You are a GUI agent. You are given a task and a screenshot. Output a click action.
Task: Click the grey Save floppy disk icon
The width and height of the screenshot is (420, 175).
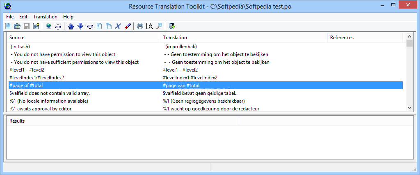point(27,26)
